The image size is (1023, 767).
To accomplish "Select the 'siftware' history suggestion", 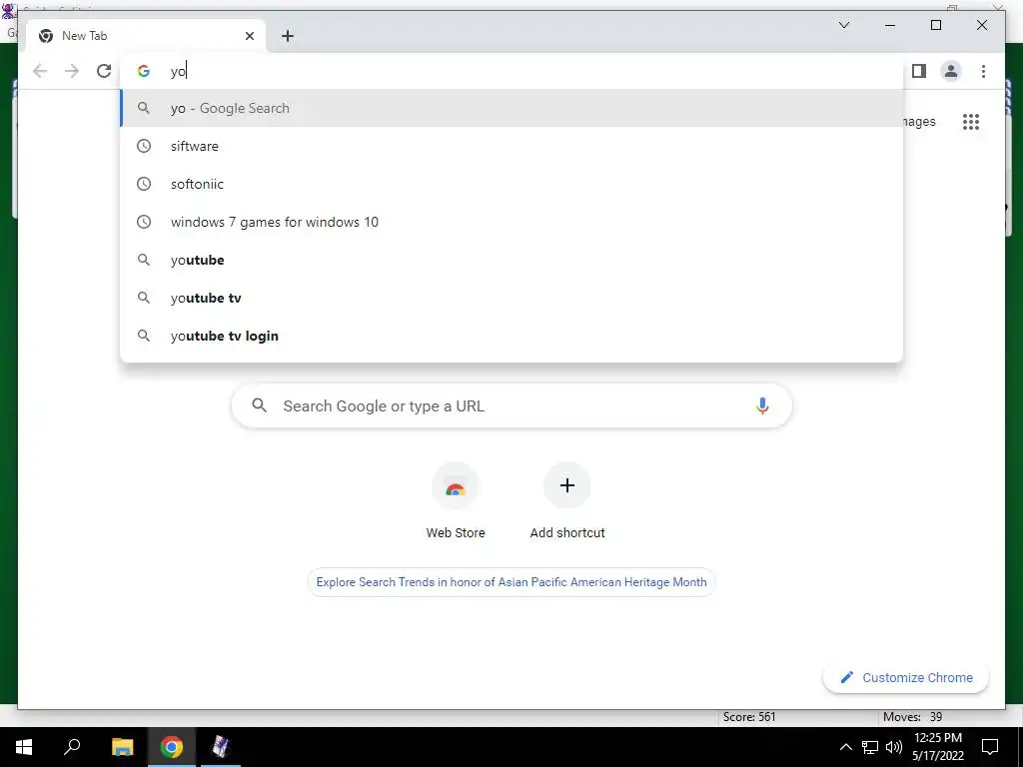I will click(512, 146).
